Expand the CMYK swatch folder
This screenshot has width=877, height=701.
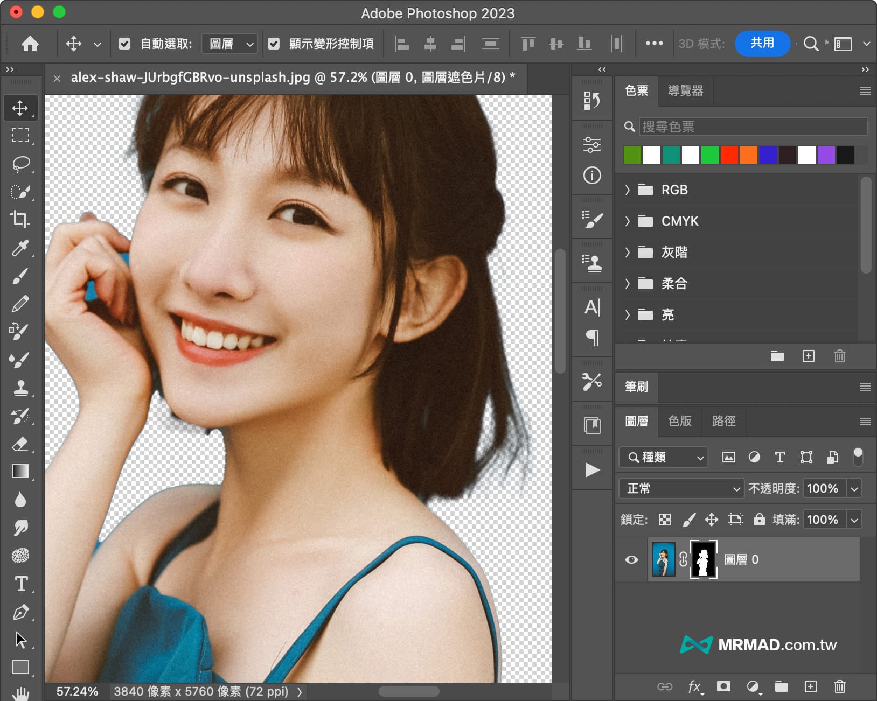tap(627, 221)
